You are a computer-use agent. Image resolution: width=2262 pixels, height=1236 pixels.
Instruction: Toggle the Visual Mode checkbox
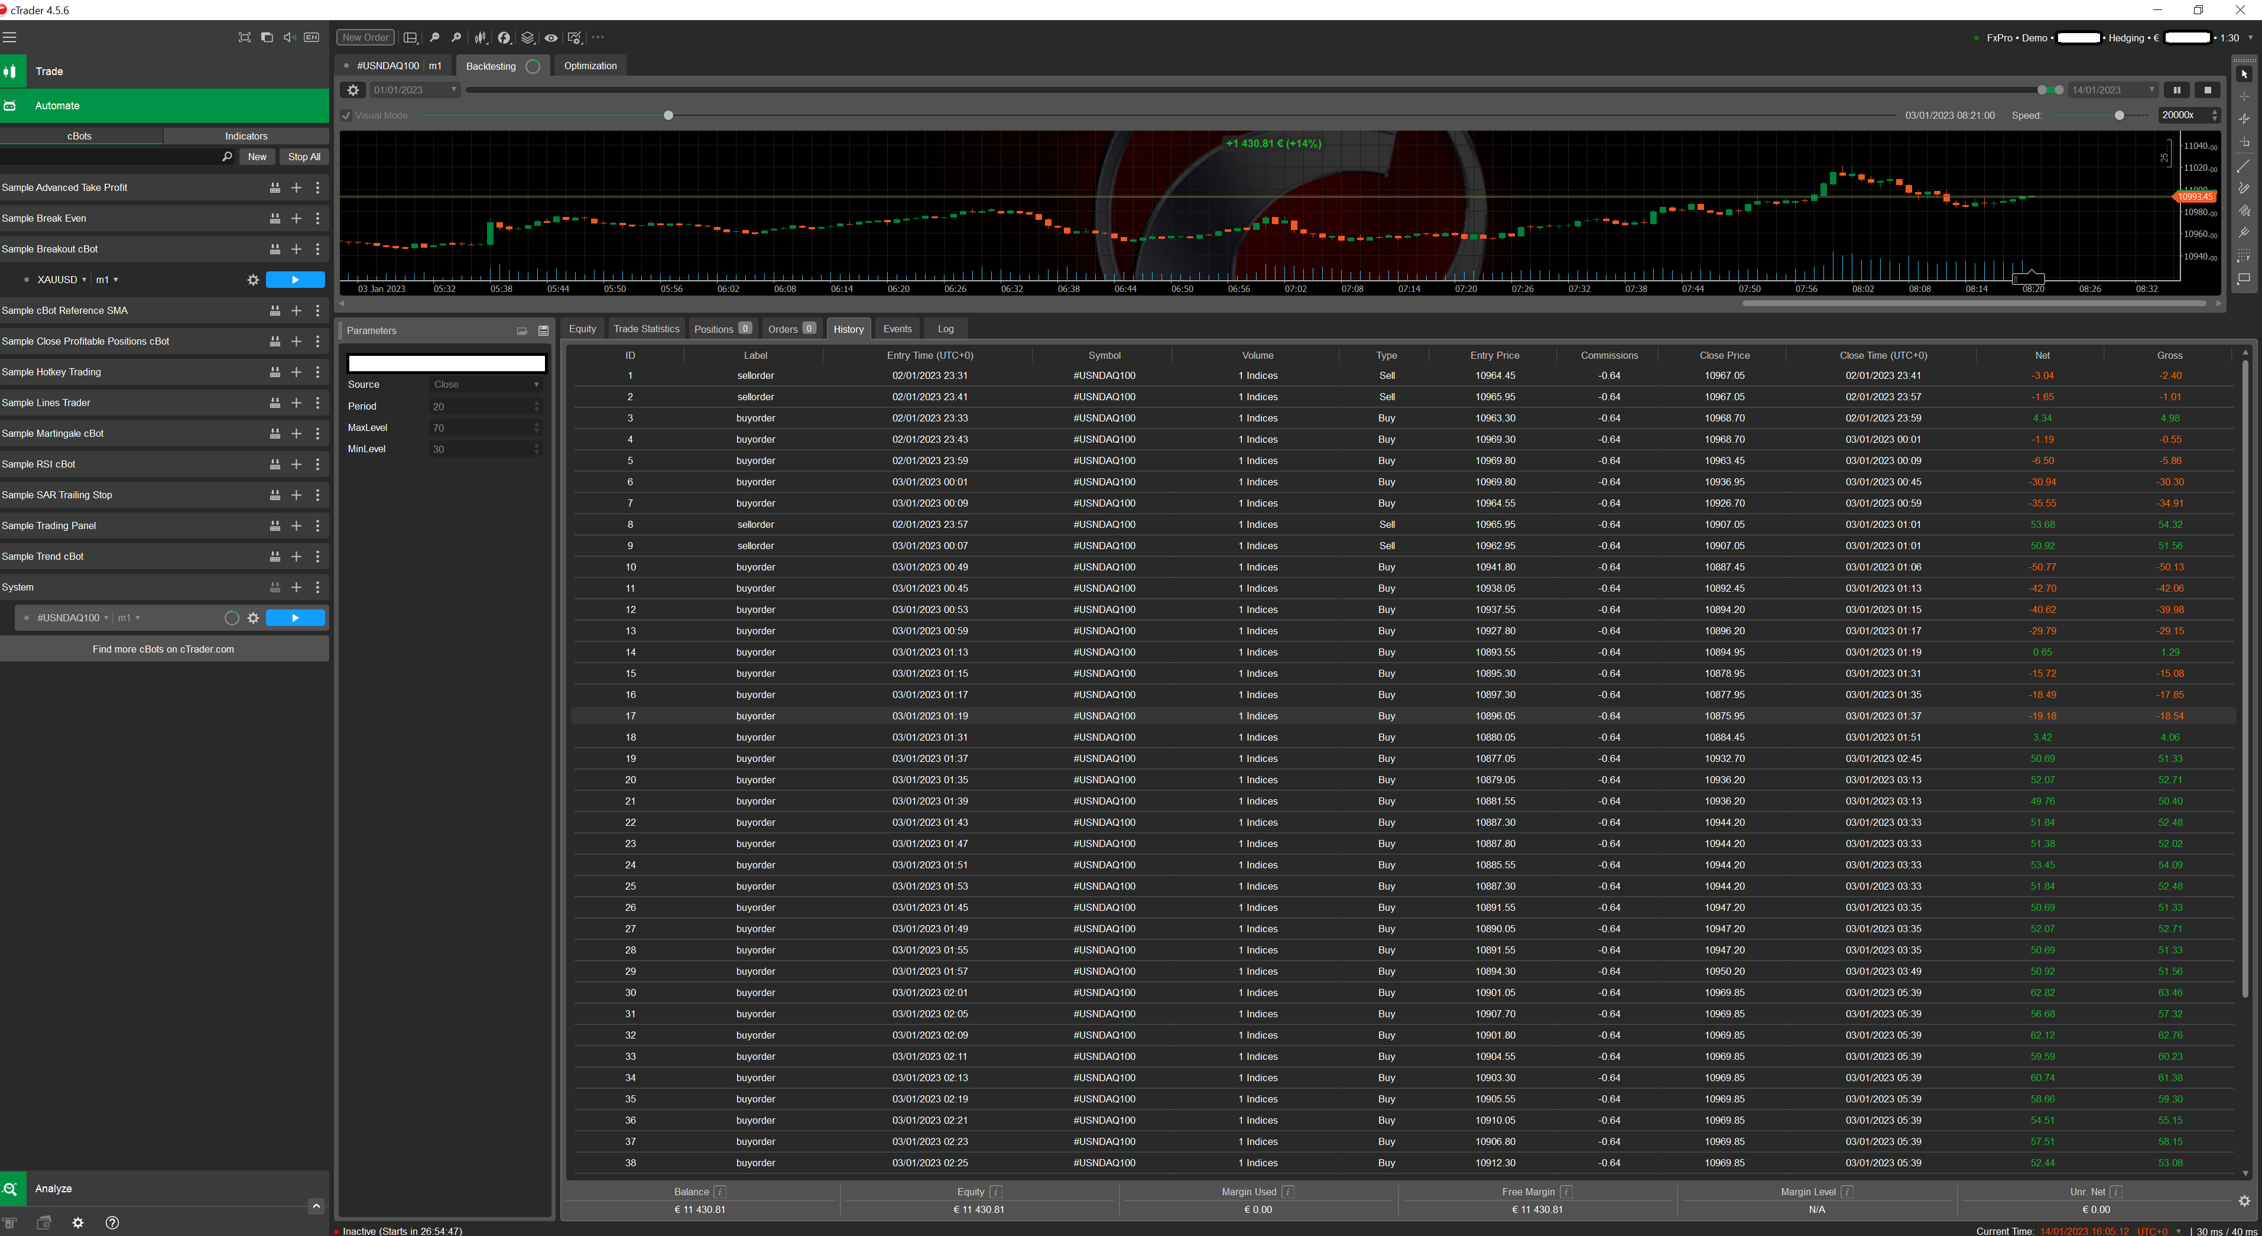tap(347, 115)
